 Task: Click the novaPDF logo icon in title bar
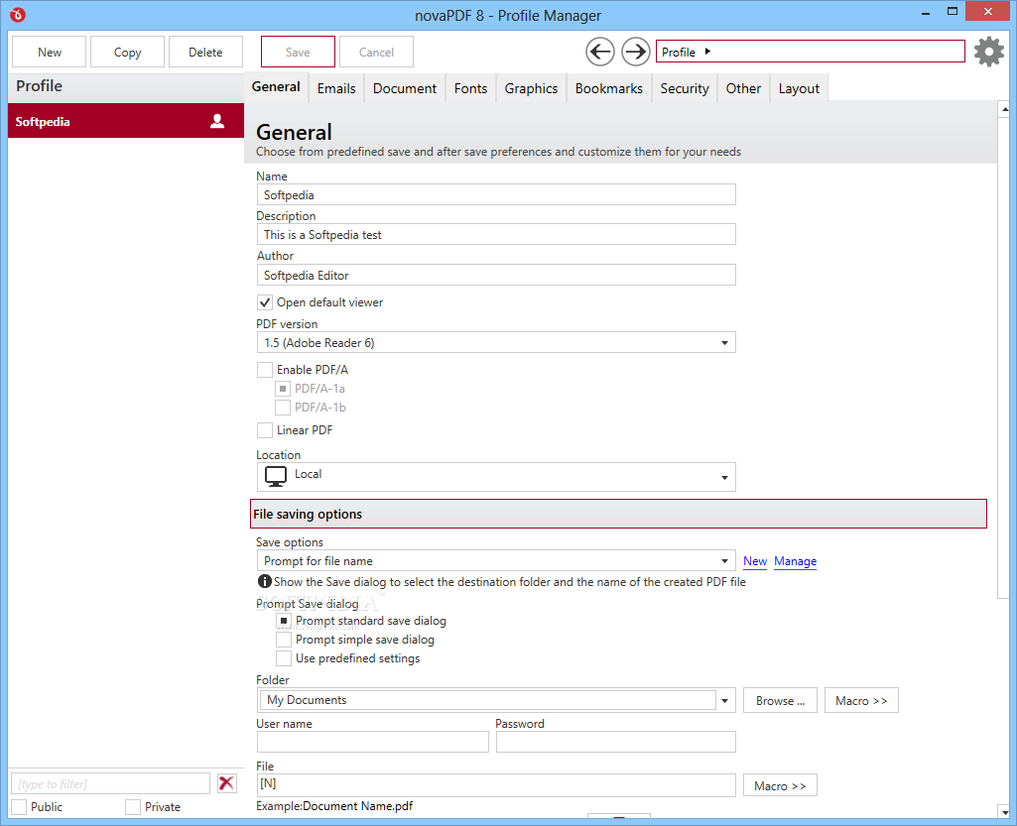[x=18, y=14]
